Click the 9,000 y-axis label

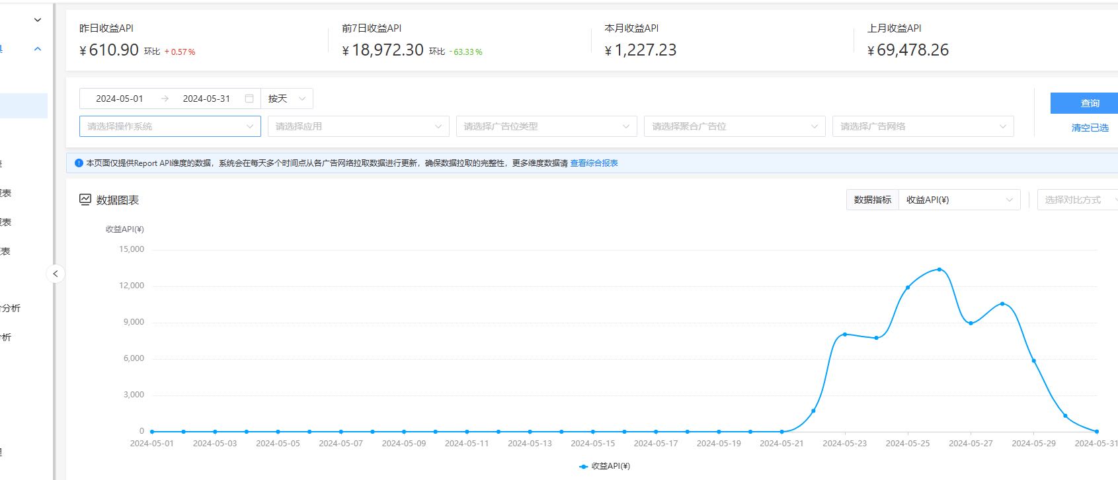[134, 322]
